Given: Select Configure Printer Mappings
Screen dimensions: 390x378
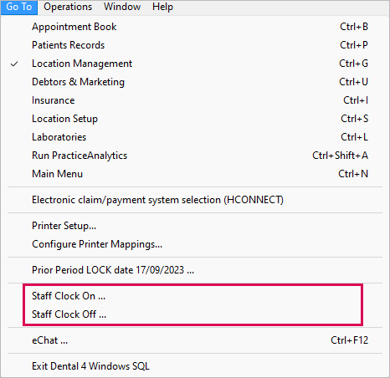Looking at the screenshot, I should coord(195,244).
